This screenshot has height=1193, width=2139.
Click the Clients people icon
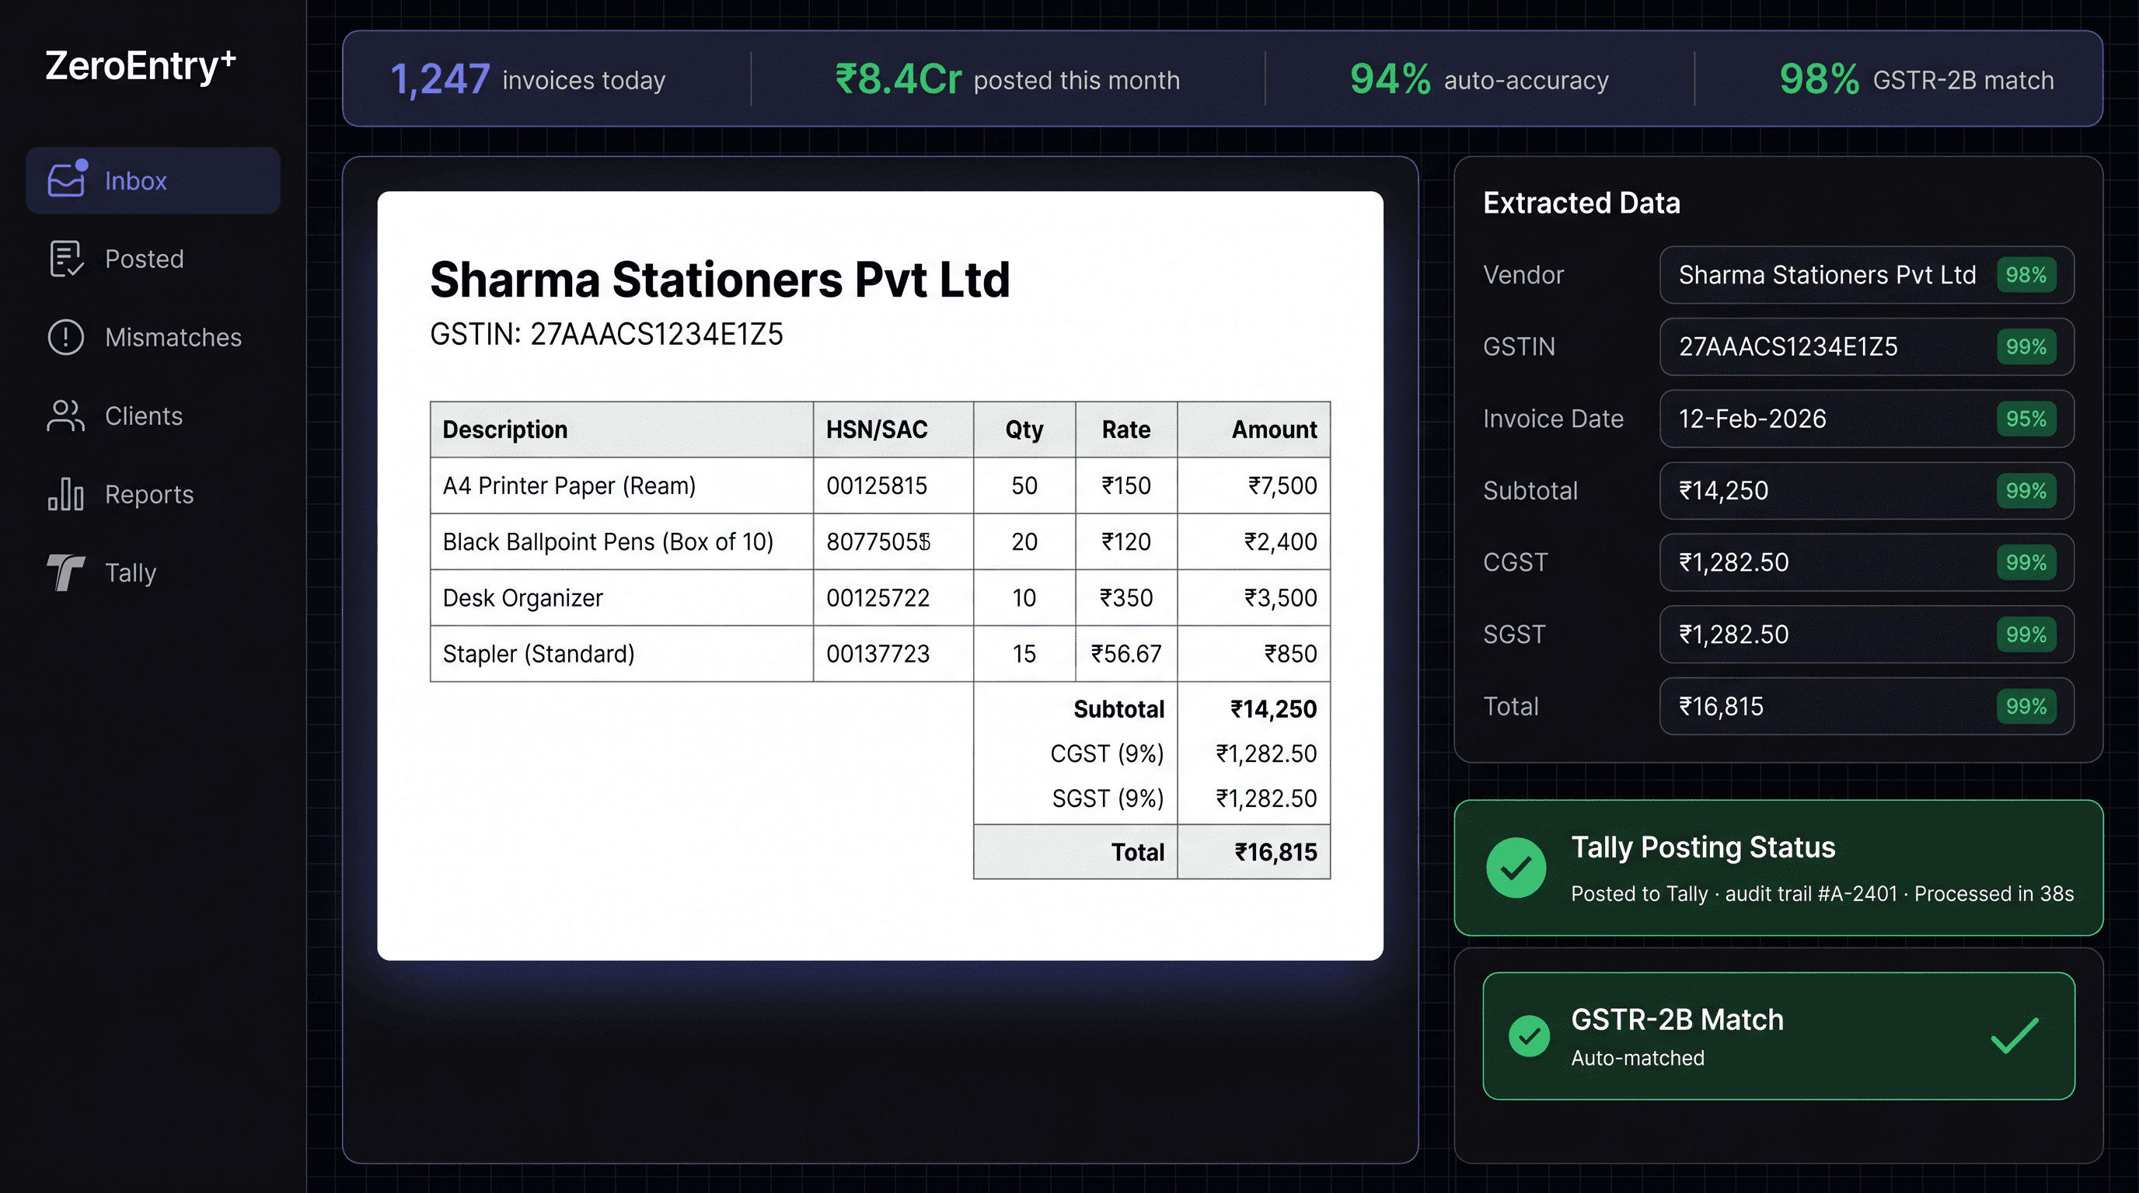[65, 416]
